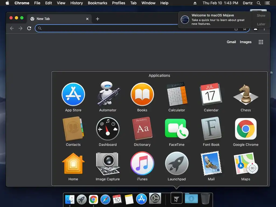Open the History menu
The height and width of the screenshot is (207, 276).
coord(77,3)
